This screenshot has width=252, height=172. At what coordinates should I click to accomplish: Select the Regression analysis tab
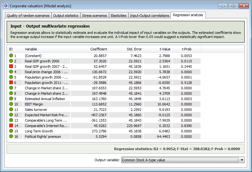pos(188,15)
